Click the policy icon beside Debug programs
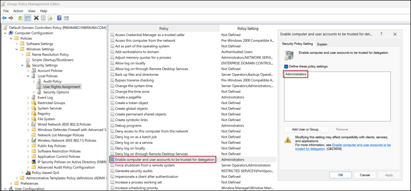The width and height of the screenshot is (411, 191). [x=112, y=126]
